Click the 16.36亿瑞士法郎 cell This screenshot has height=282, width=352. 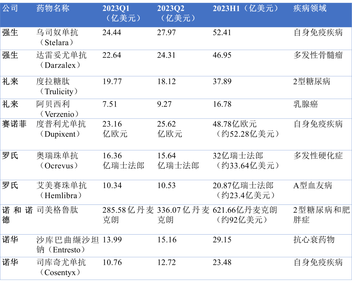pos(123,161)
